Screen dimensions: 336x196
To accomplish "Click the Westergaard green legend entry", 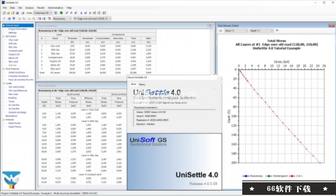I will tap(276, 176).
